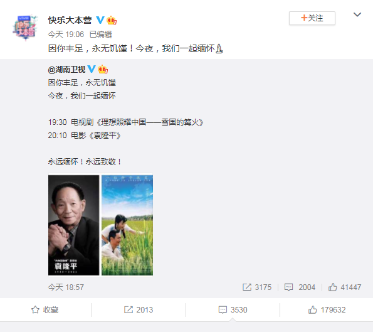Image resolution: width=373 pixels, height=332 pixels.
Task: Open the original post's 3175 reposts
Action: tap(257, 287)
